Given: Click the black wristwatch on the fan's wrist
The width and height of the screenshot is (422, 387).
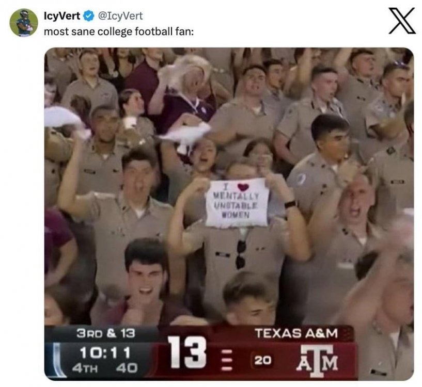Looking at the screenshot, I should pos(290,204).
